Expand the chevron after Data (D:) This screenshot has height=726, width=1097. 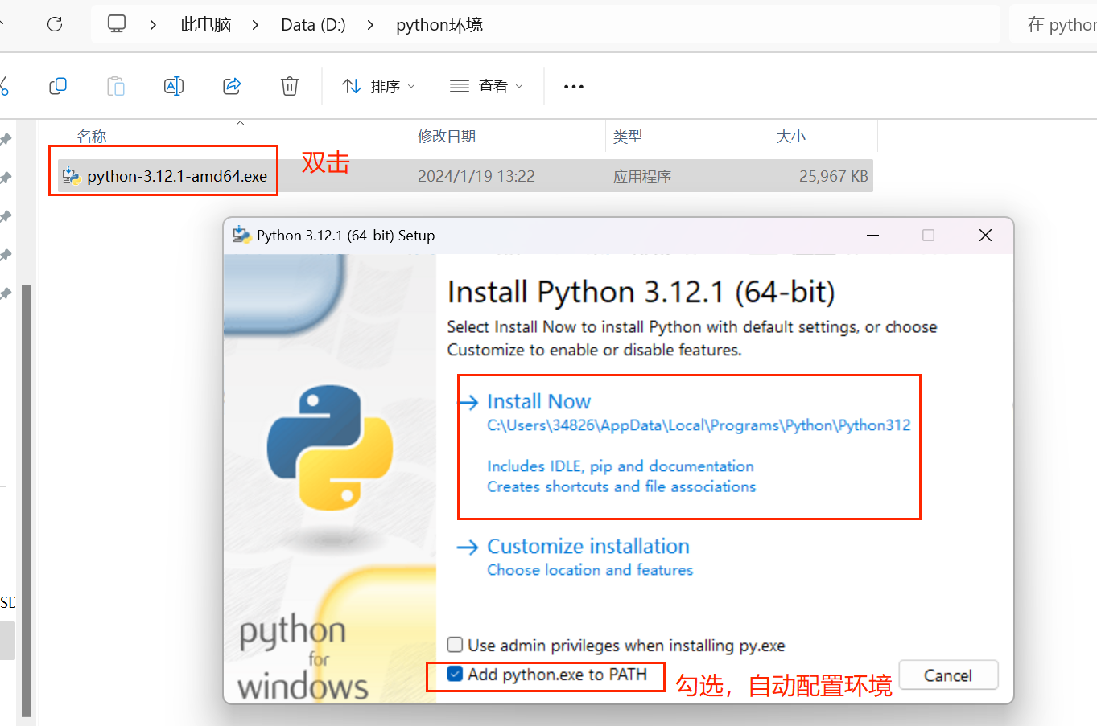[370, 25]
